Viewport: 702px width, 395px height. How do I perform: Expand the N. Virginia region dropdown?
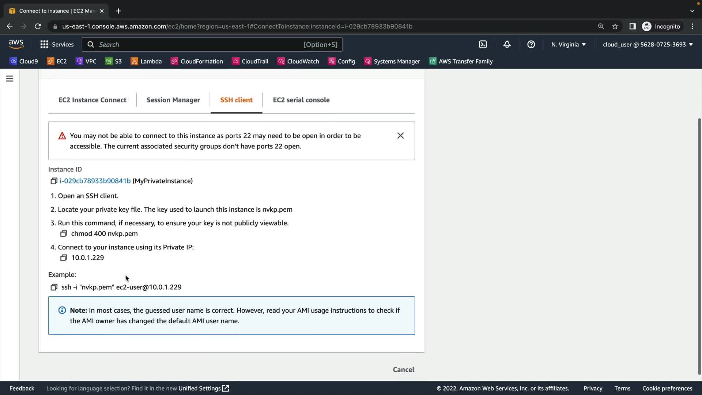pyautogui.click(x=569, y=45)
